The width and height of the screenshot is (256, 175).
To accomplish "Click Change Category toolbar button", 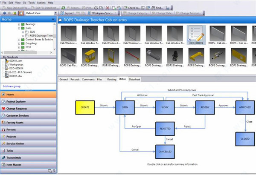I will tap(136, 13).
